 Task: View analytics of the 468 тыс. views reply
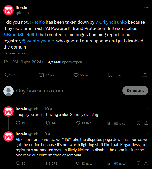pos(108,123)
